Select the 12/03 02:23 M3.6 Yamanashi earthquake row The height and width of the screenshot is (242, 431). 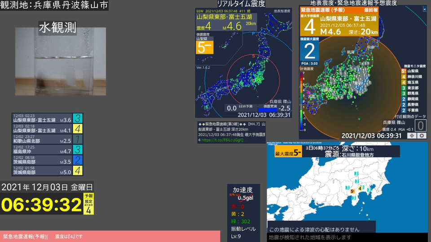(47, 118)
